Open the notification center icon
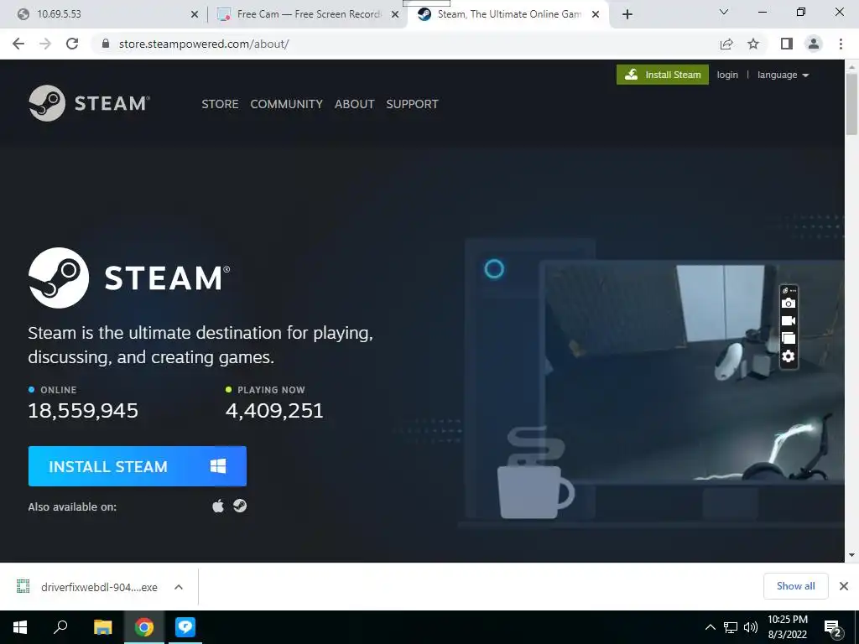859x644 pixels. 833,628
